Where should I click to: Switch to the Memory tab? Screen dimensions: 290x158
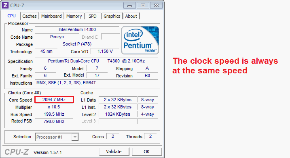[x=74, y=16]
